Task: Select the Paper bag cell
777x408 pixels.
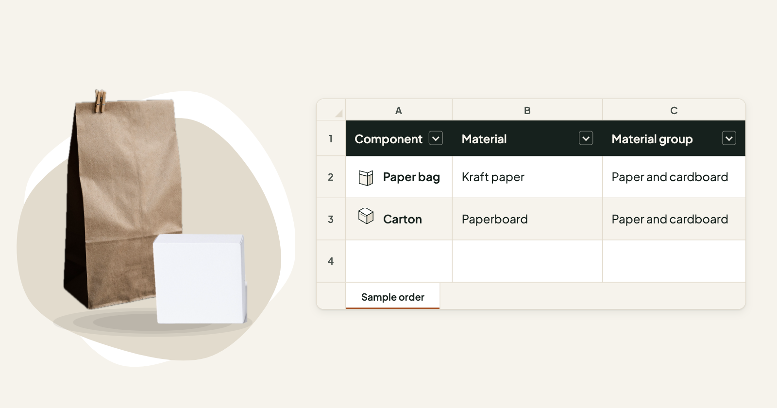Action: 399,177
